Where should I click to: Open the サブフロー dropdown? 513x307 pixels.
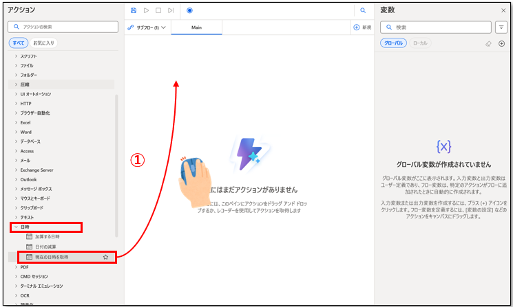pos(147,27)
